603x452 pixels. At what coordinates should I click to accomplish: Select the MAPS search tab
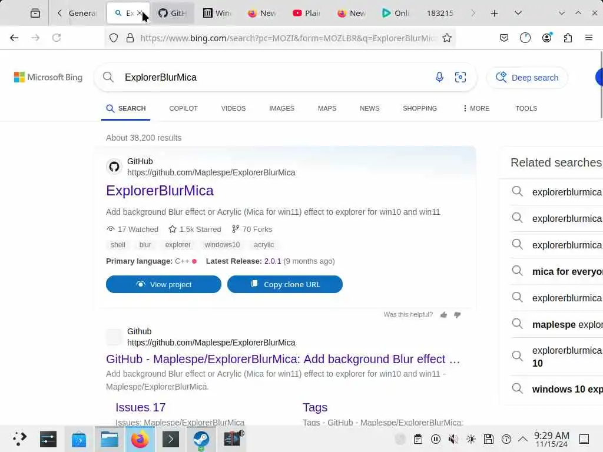[327, 108]
